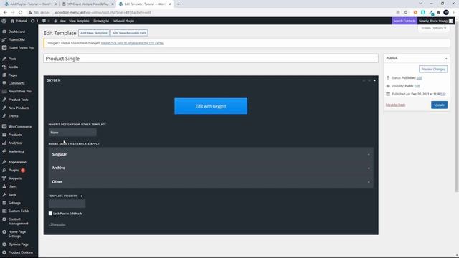The height and width of the screenshot is (258, 459).
Task: Edit the publish Status link
Action: (x=419, y=78)
